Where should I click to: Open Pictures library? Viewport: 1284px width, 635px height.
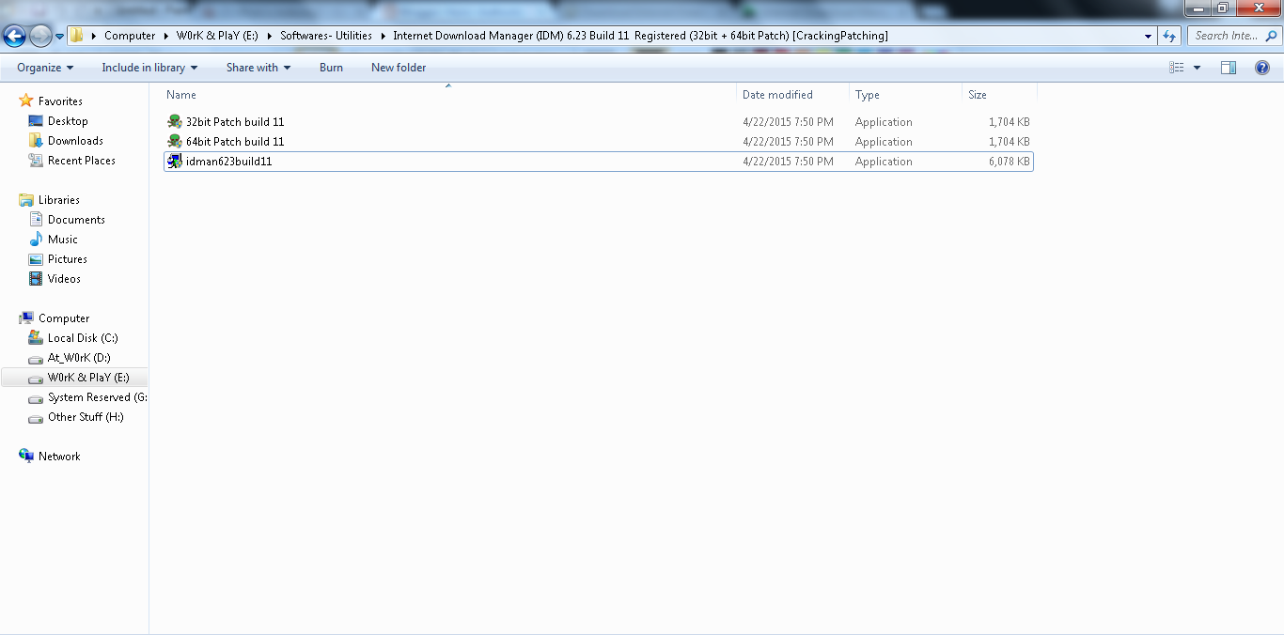tap(68, 259)
